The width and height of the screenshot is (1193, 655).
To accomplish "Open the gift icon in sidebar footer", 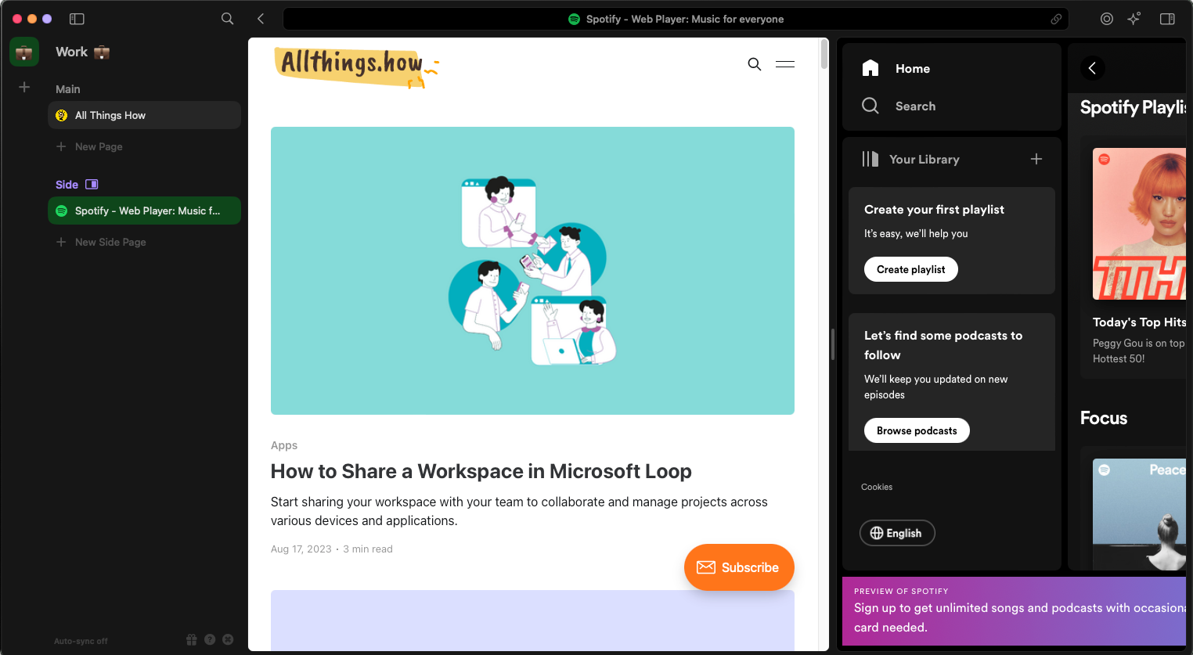I will tap(192, 639).
